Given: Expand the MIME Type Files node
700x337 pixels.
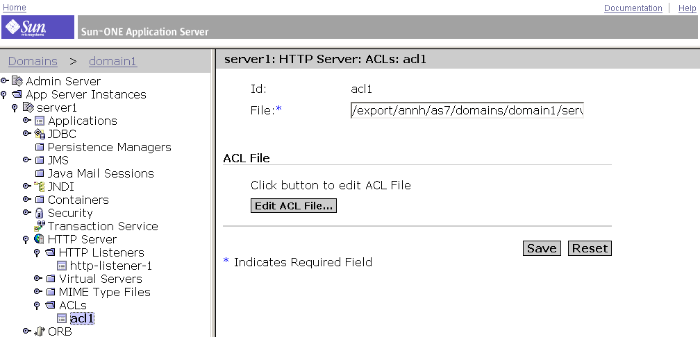Looking at the screenshot, I should click(38, 291).
